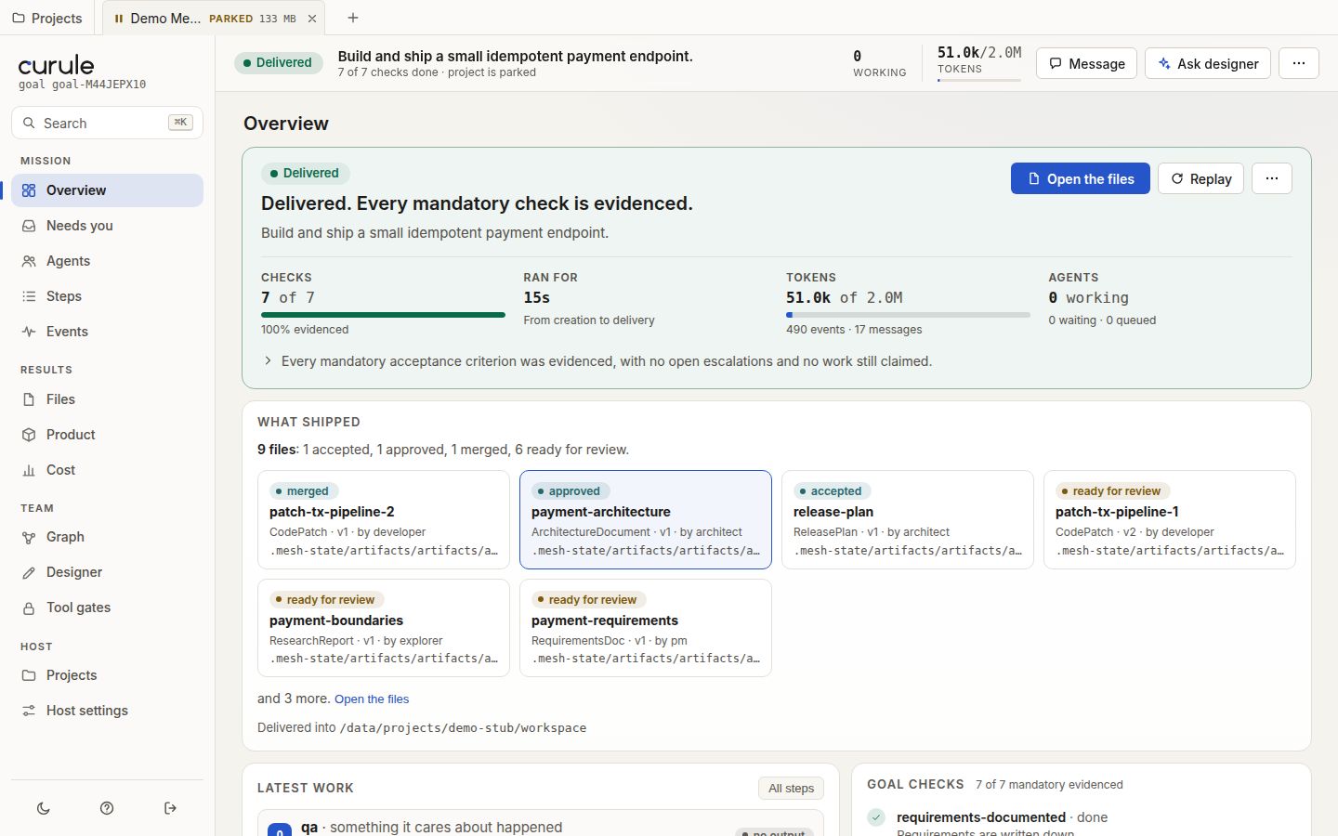Toggle dark mode moon icon
The image size is (1338, 836).
pyautogui.click(x=44, y=808)
